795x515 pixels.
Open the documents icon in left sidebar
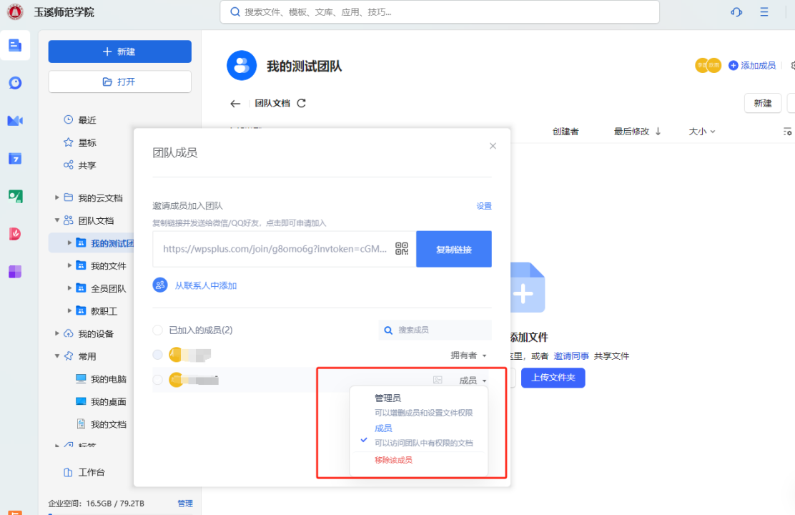pos(15,45)
